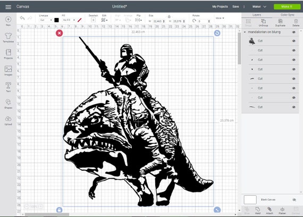Open the Templates panel
The height and width of the screenshot is (217, 303).
(8, 38)
